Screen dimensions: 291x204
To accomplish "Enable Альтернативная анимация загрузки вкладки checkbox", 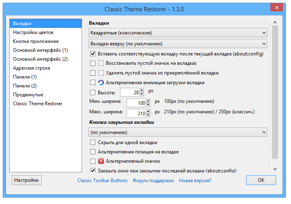I will (93, 83).
